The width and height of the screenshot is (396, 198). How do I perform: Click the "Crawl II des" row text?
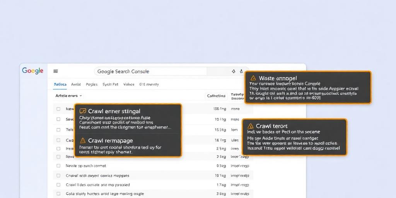click(98, 185)
